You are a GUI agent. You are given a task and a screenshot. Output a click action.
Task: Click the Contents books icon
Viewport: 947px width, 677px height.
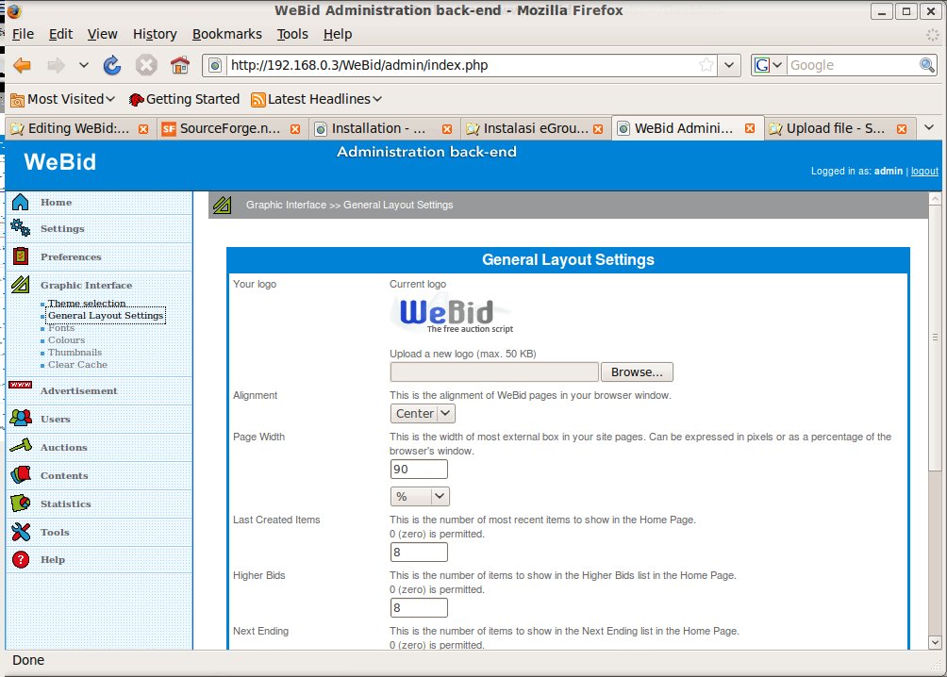pos(21,474)
